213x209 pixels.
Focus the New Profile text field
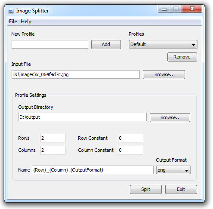50,44
